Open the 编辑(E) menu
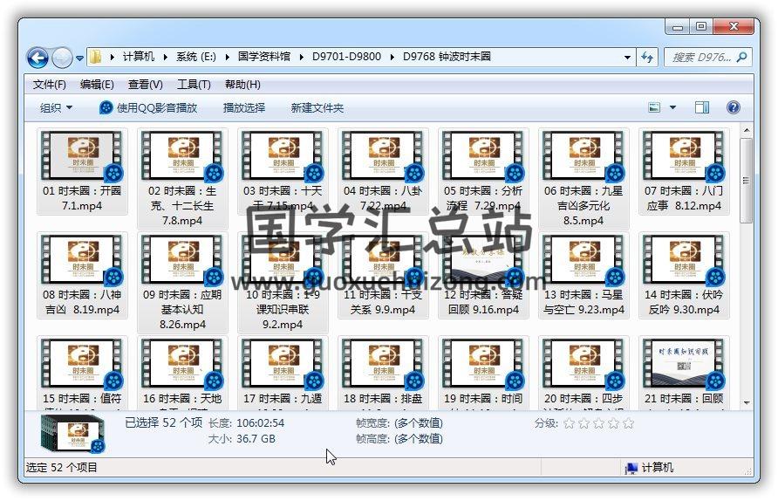The image size is (778, 501). pyautogui.click(x=97, y=85)
